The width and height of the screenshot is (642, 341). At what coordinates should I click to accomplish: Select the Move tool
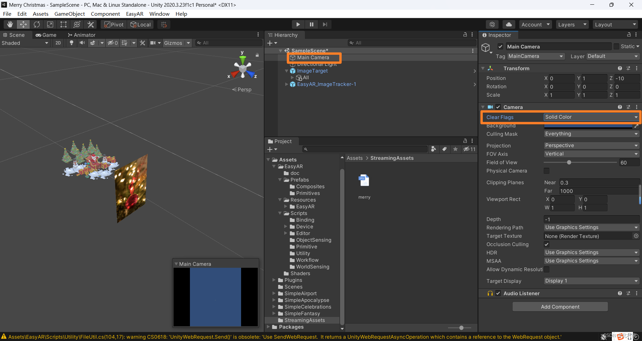click(23, 24)
